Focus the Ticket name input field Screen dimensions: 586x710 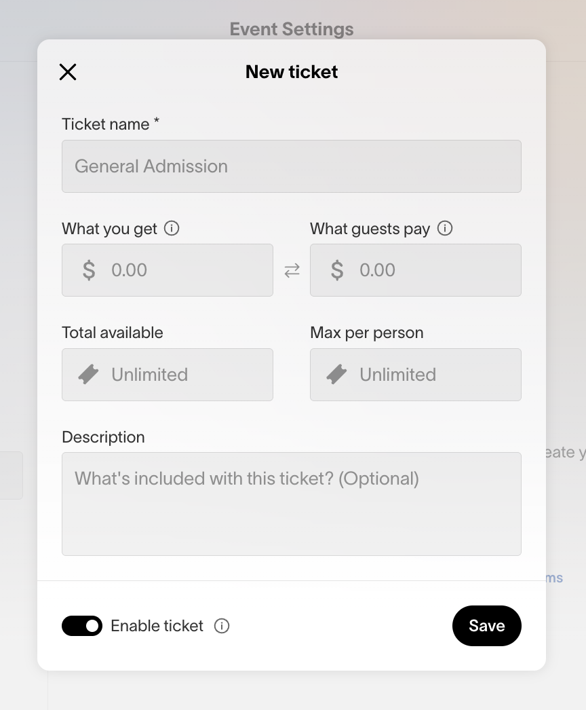click(292, 166)
